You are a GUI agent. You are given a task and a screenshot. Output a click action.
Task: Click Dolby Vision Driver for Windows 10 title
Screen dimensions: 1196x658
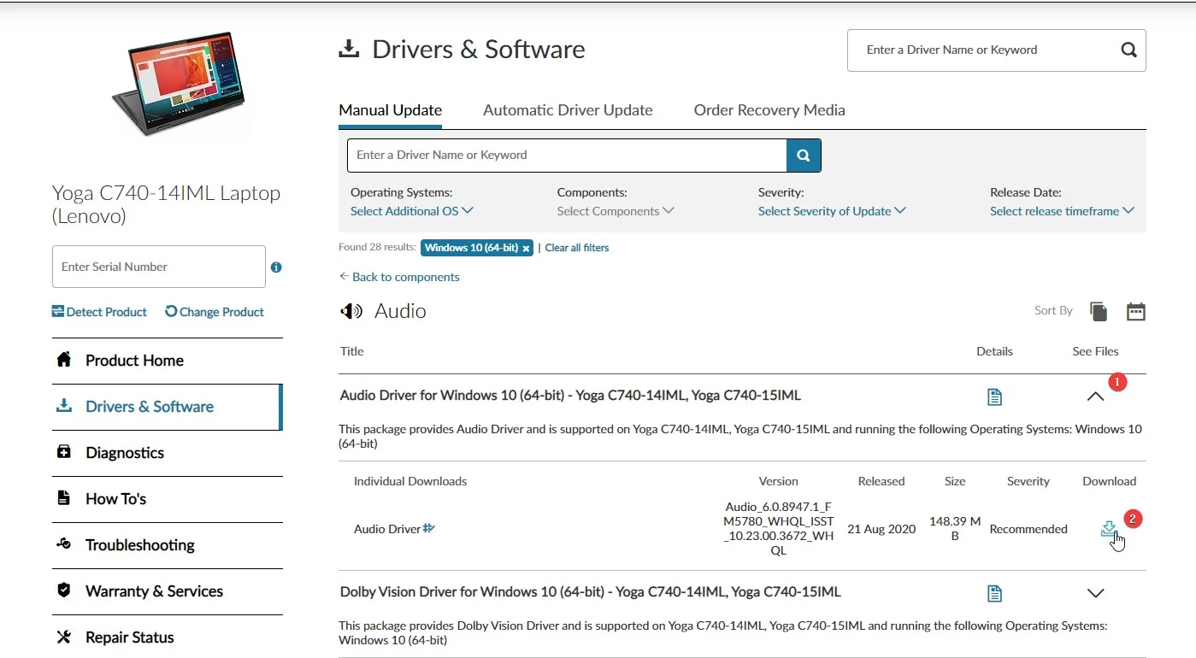pyautogui.click(x=590, y=592)
